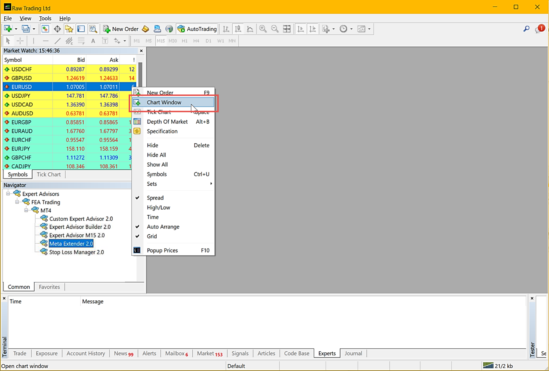Screen dimensions: 549x371
Task: Choose Chart Window from context menu
Action: coord(173,102)
